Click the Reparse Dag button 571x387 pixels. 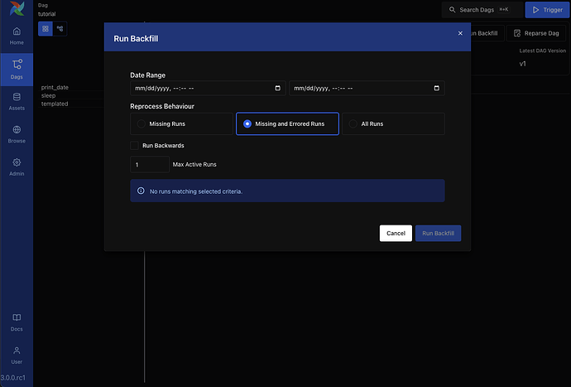coord(536,33)
